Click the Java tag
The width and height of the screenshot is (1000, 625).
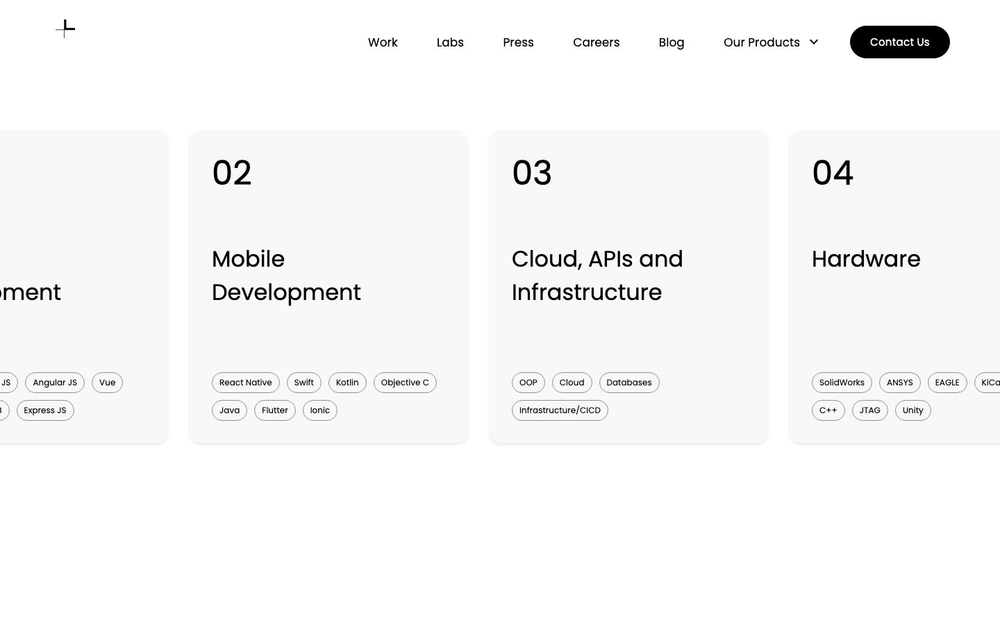point(229,410)
